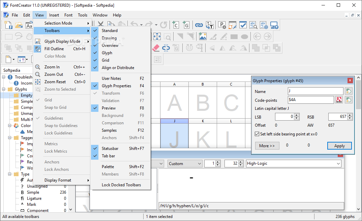Click the monitor with up arrow icon

point(274,25)
